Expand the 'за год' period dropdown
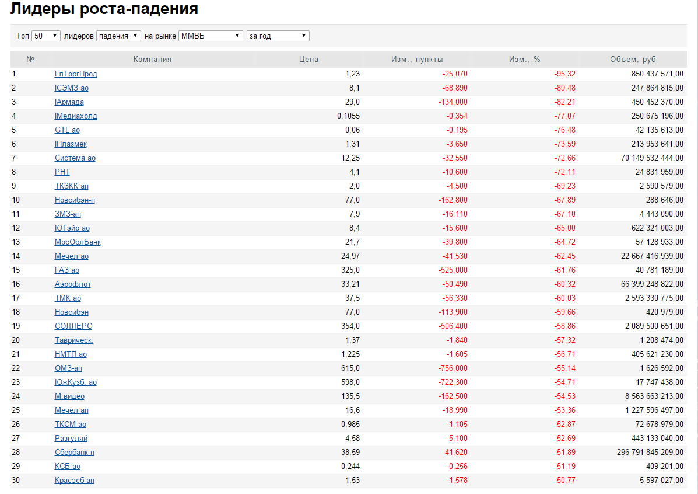The width and height of the screenshot is (698, 494). 278,36
